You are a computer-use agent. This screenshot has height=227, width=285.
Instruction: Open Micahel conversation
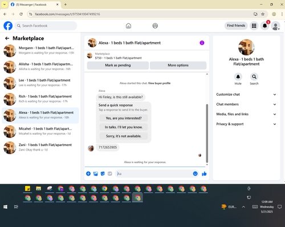pyautogui.click(x=40, y=131)
